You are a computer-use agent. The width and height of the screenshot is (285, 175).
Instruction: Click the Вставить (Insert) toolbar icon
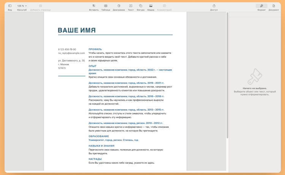[93, 6]
